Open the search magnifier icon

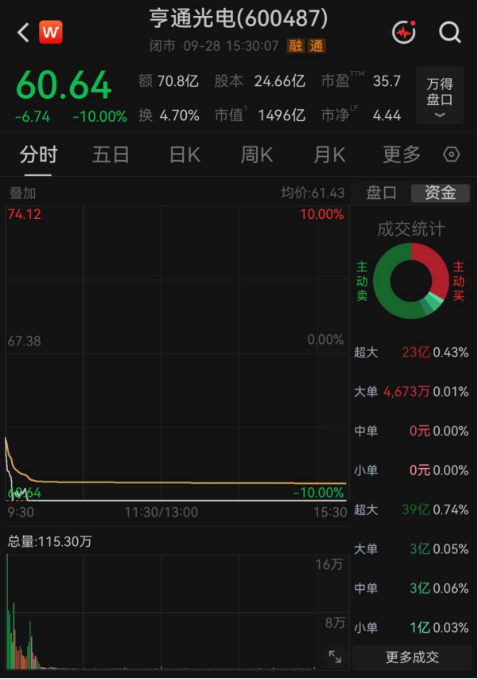(x=450, y=33)
